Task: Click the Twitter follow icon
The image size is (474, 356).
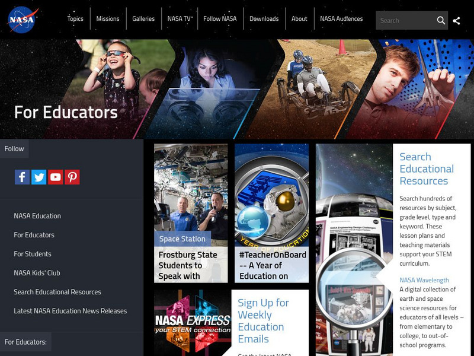Action: [39, 176]
